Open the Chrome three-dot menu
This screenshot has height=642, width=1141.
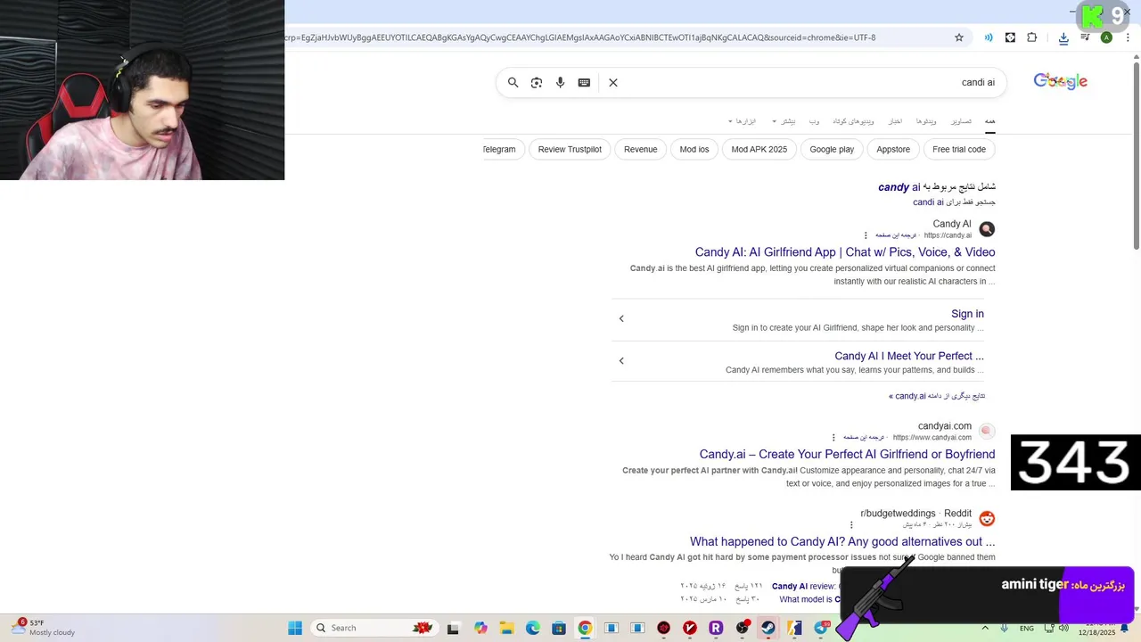tap(1128, 37)
